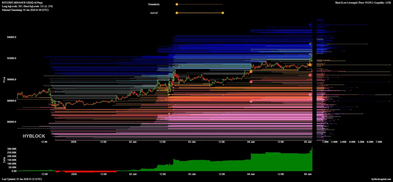
Task: Click the 04 Jan label on the Delta chart axis
Action: click(x=251, y=174)
